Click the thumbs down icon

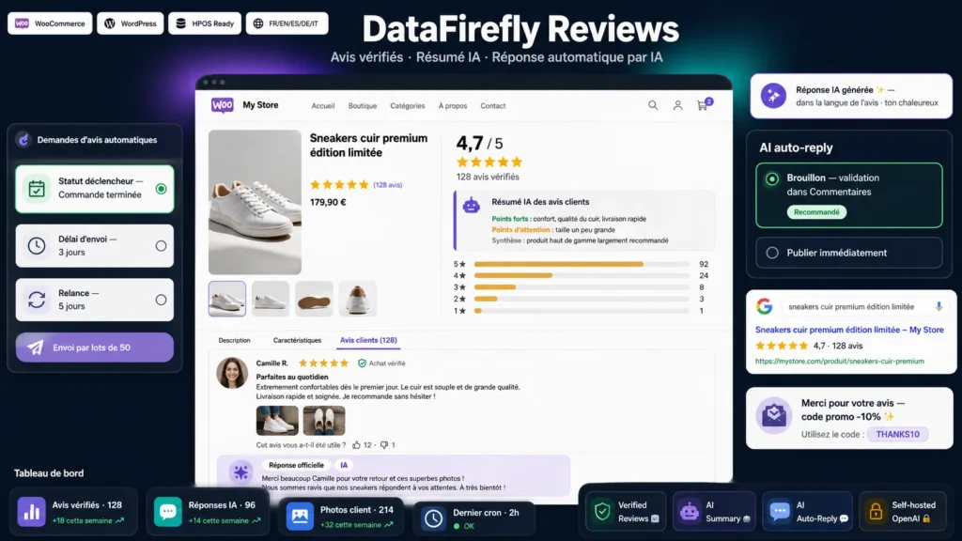384,444
